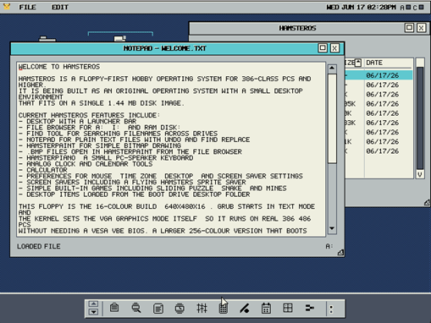Open the file browser briefcase launcher icon
This screenshot has height=323, width=431.
[x=114, y=308]
